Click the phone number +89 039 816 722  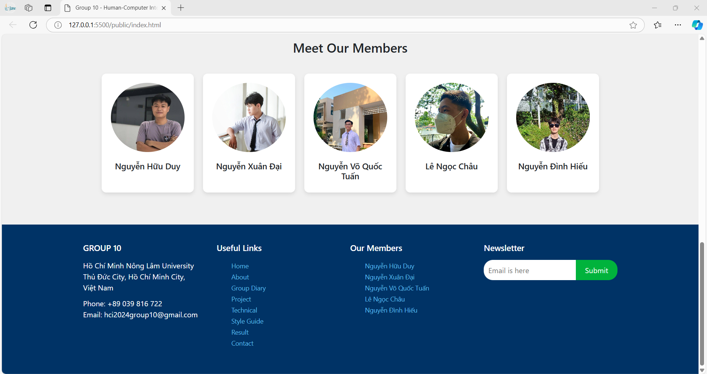point(135,304)
